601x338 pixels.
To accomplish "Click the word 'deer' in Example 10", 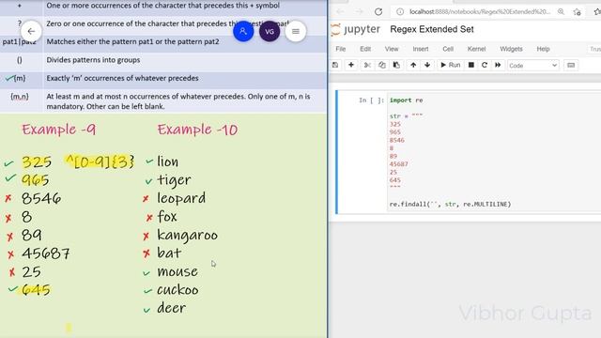I will [x=171, y=308].
